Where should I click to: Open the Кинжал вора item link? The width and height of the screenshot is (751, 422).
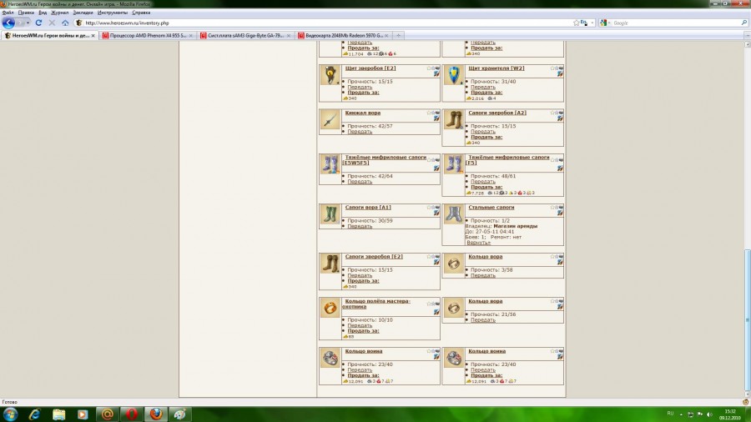click(363, 113)
